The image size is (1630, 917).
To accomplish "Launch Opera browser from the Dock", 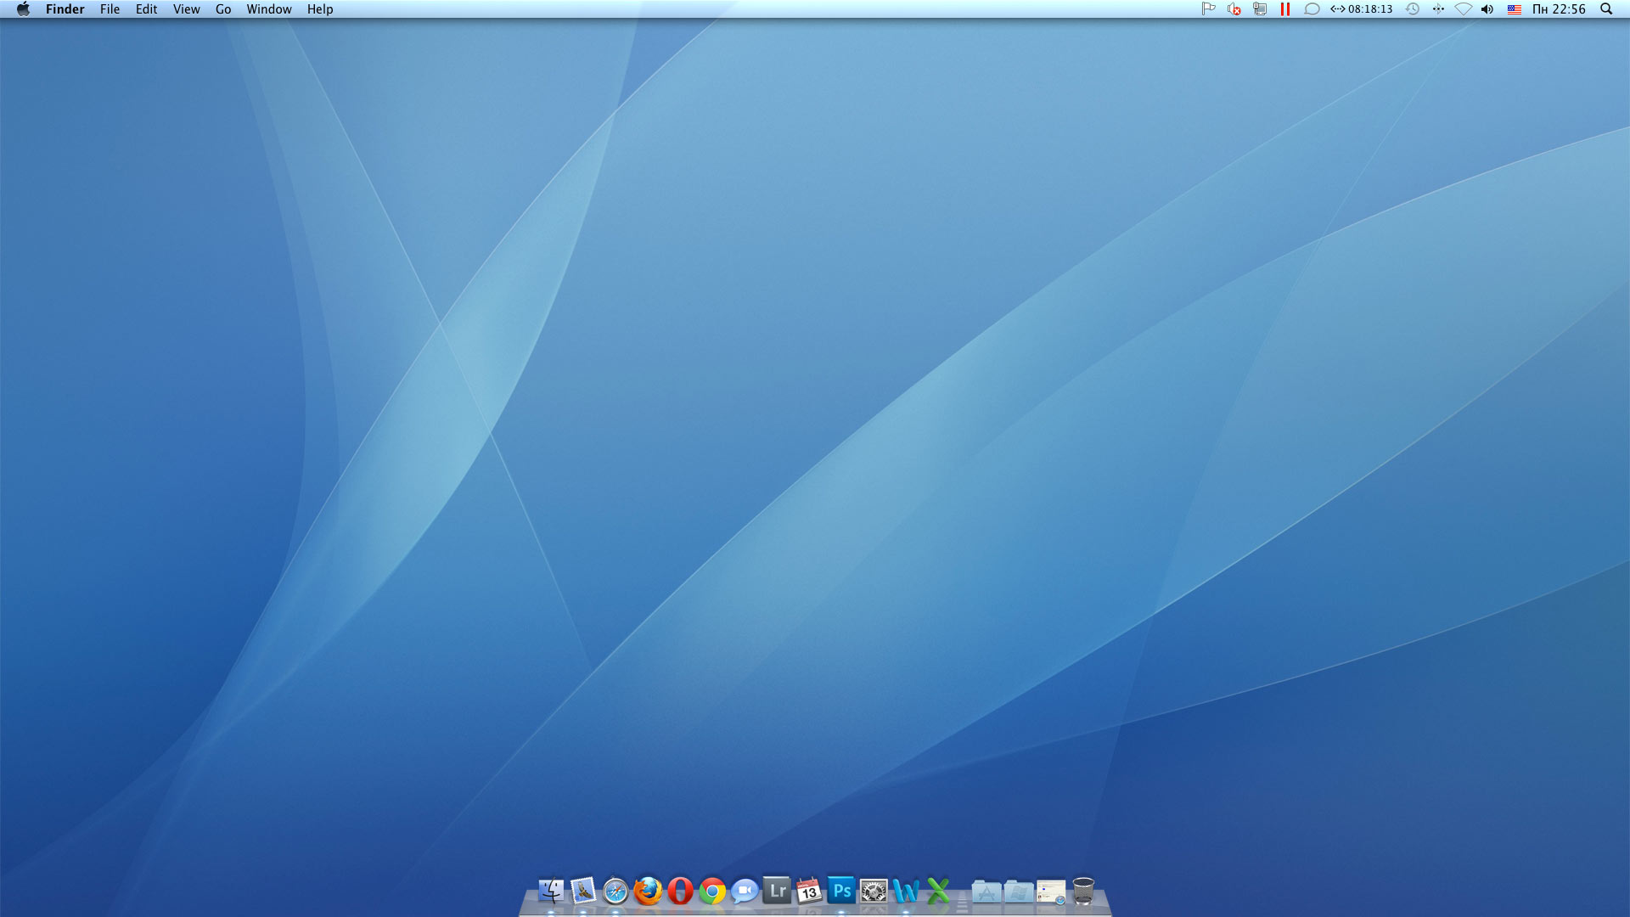I will pyautogui.click(x=680, y=891).
